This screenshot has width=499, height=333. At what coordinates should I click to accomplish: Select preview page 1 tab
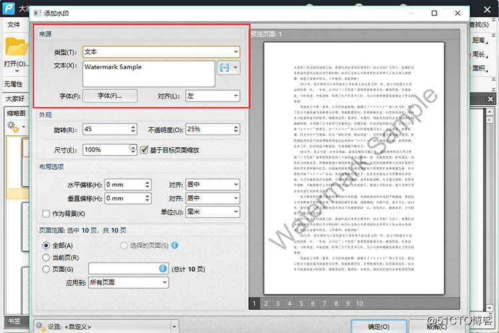[254, 304]
